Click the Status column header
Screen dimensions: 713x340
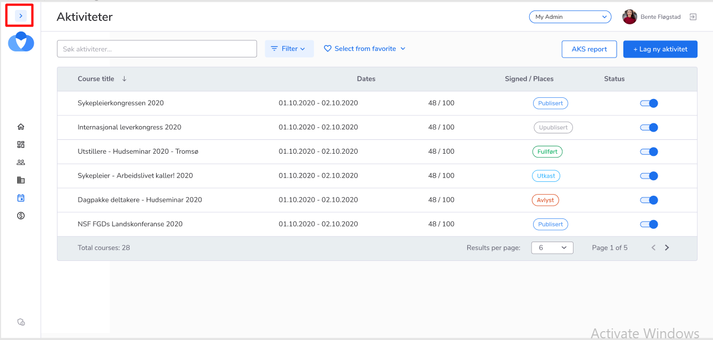click(x=614, y=79)
